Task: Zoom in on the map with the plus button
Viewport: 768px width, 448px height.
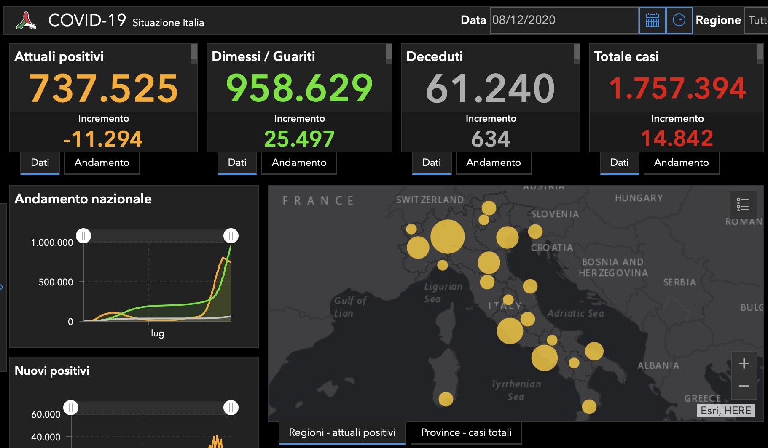Action: tap(744, 363)
